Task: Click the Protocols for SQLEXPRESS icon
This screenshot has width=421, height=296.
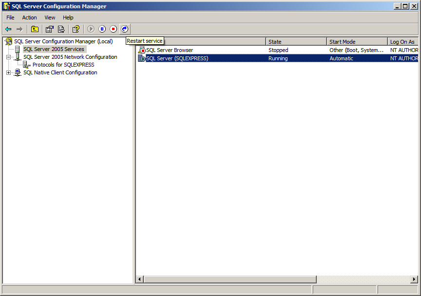Action: point(27,65)
